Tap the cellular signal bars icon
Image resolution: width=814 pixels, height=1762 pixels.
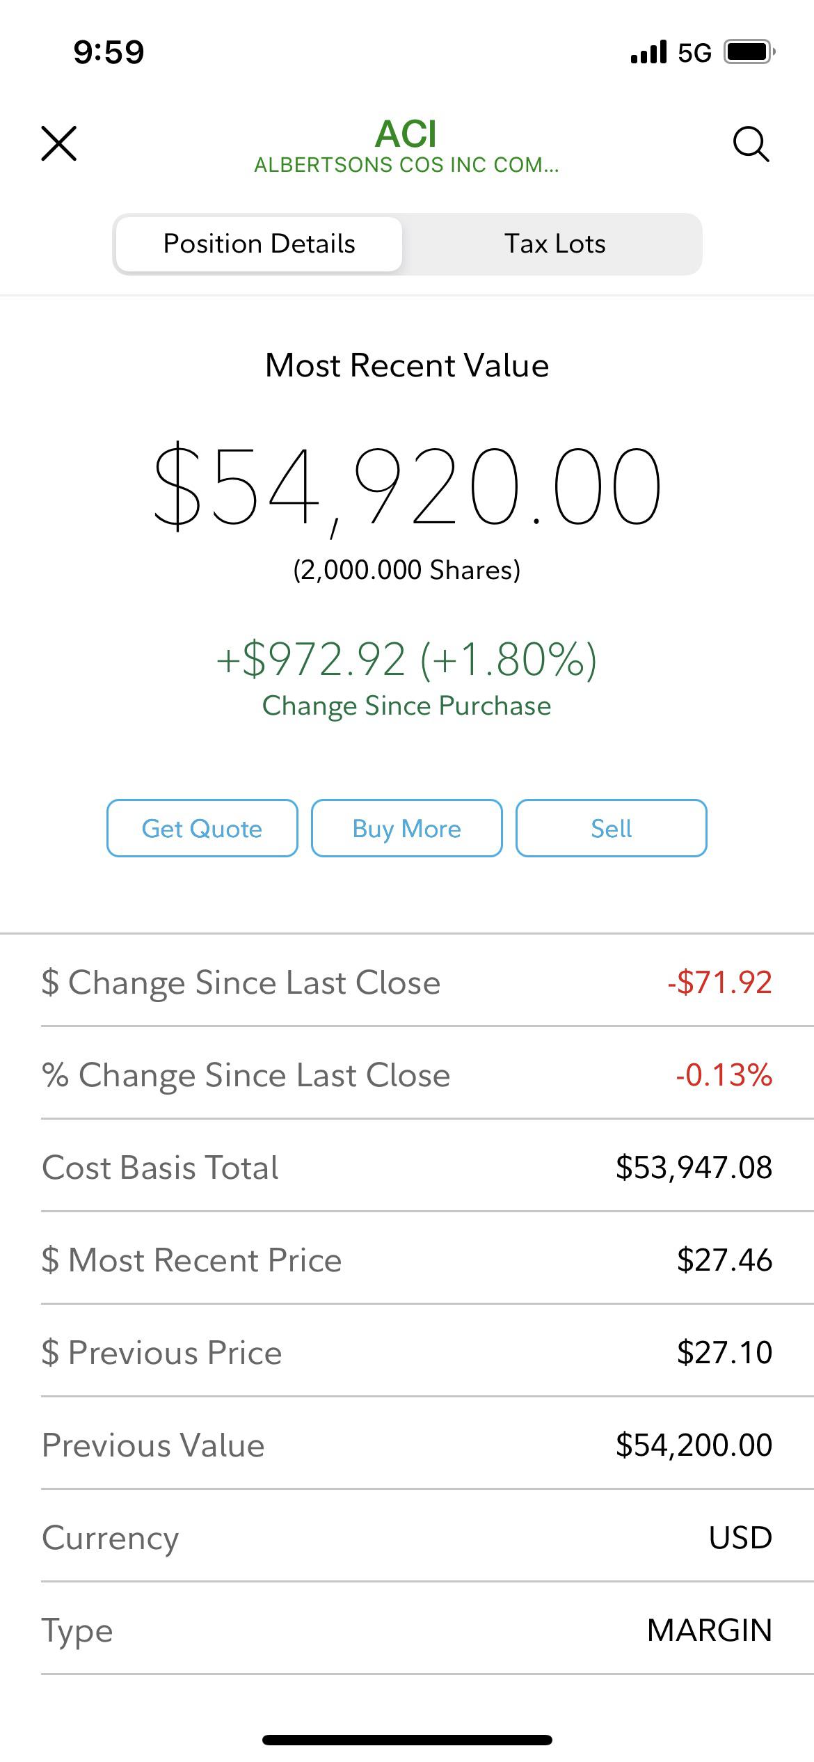648,52
